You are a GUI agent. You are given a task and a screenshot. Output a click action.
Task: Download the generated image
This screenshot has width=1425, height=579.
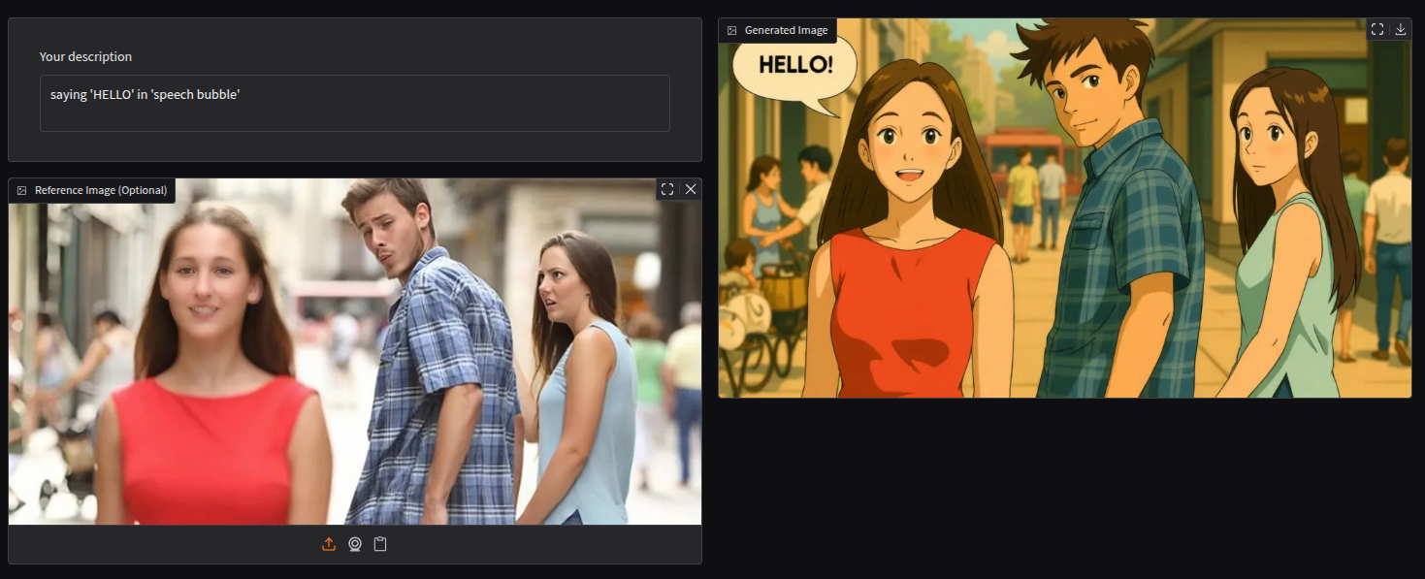coord(1401,29)
